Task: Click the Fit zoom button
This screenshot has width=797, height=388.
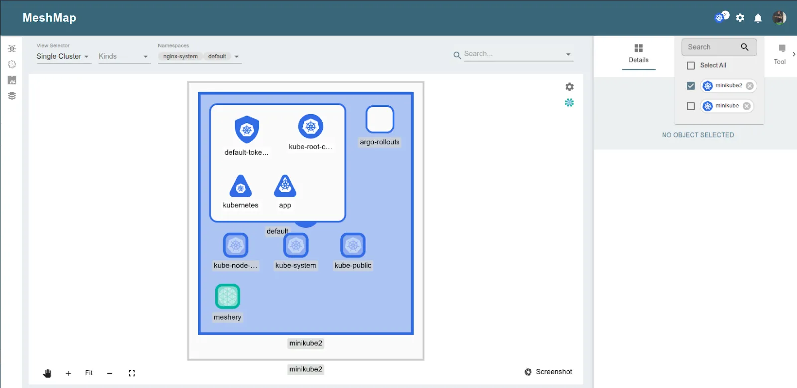Action: pos(89,373)
